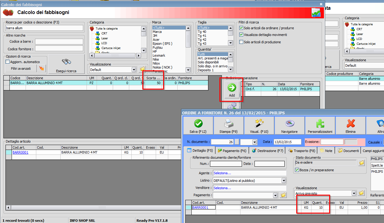Click Seleziona... link next to Venditore
This screenshot has width=384, height=223.
click(222, 188)
